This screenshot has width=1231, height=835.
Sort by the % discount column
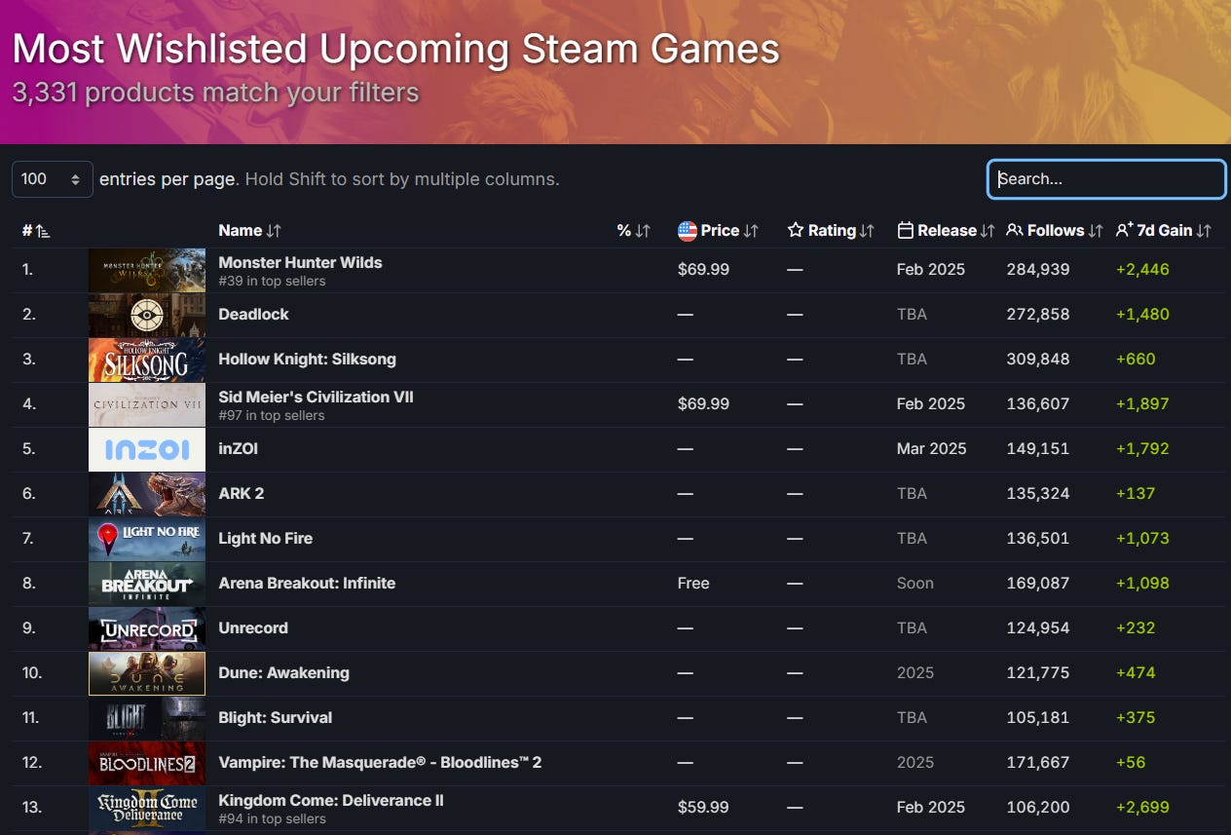633,231
